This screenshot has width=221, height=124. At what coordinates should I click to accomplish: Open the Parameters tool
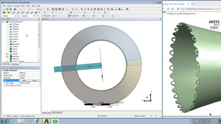[x=73, y=16]
